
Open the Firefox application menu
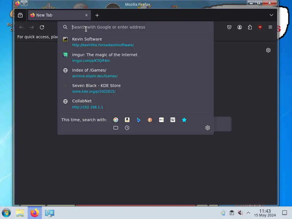270,27
